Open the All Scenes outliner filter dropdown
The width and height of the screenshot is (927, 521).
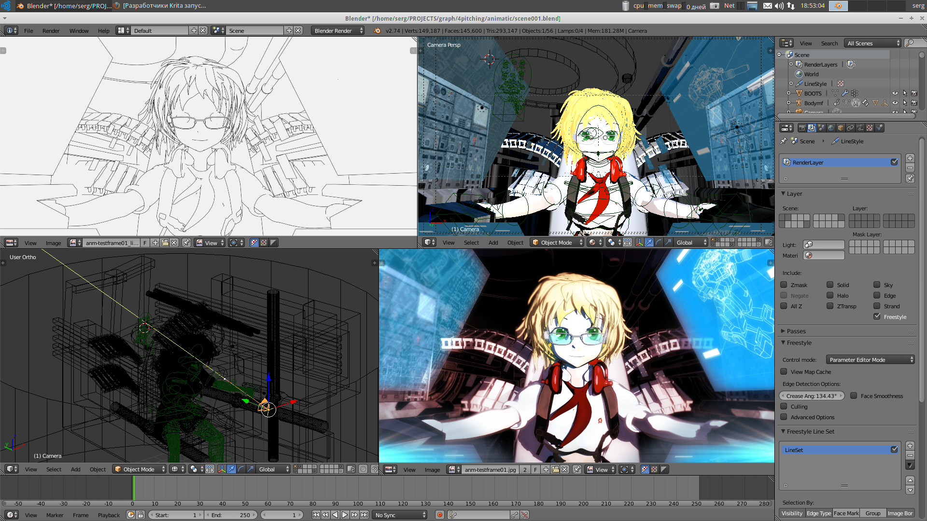click(x=873, y=43)
